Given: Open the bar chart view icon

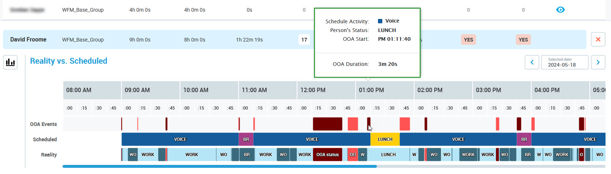Looking at the screenshot, I should [x=10, y=62].
